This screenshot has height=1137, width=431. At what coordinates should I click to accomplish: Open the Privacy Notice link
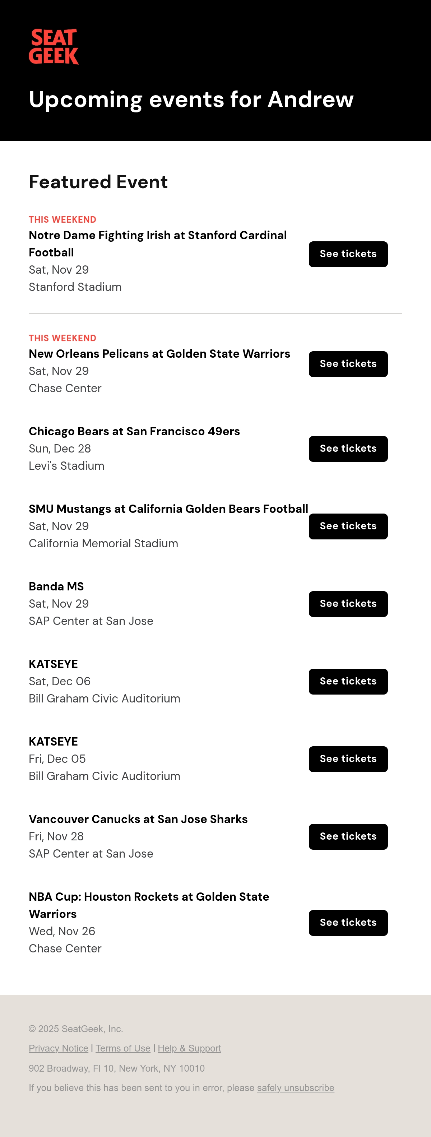click(58, 1048)
